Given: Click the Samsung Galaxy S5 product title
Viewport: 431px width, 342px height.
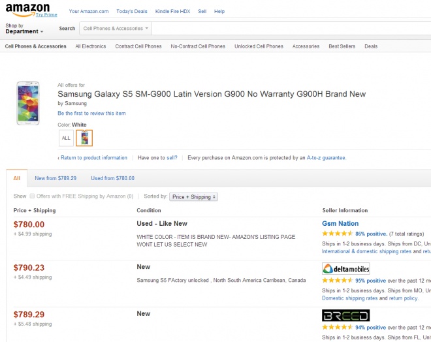Looking at the screenshot, I should (x=212, y=94).
